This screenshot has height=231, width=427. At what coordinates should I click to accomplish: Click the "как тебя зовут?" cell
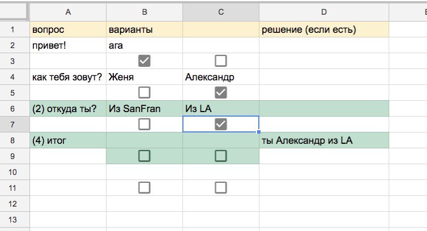[68, 77]
